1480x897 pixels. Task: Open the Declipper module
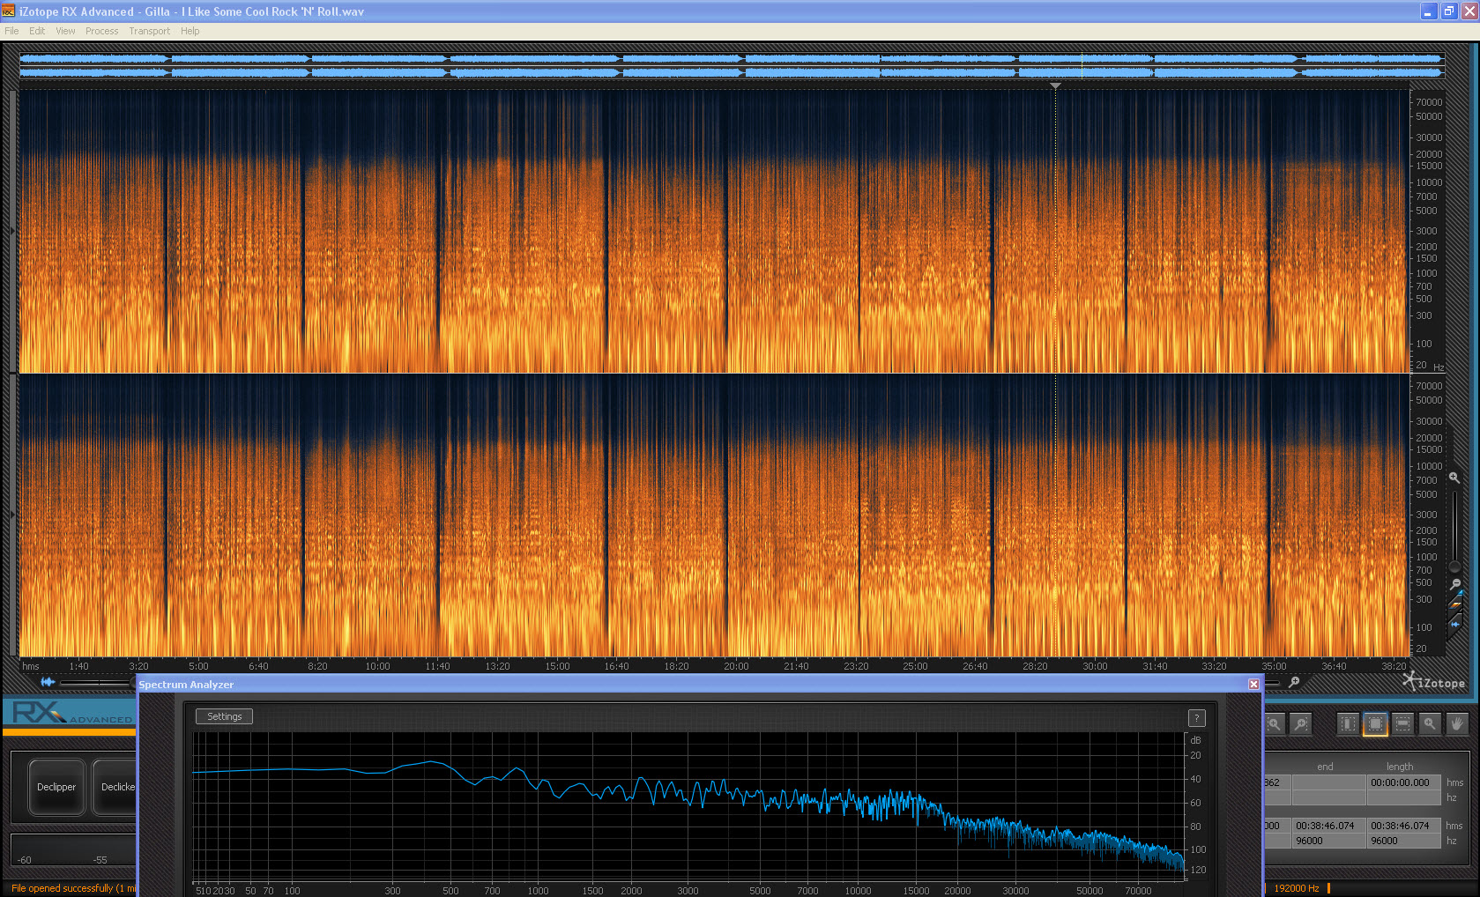(x=56, y=787)
